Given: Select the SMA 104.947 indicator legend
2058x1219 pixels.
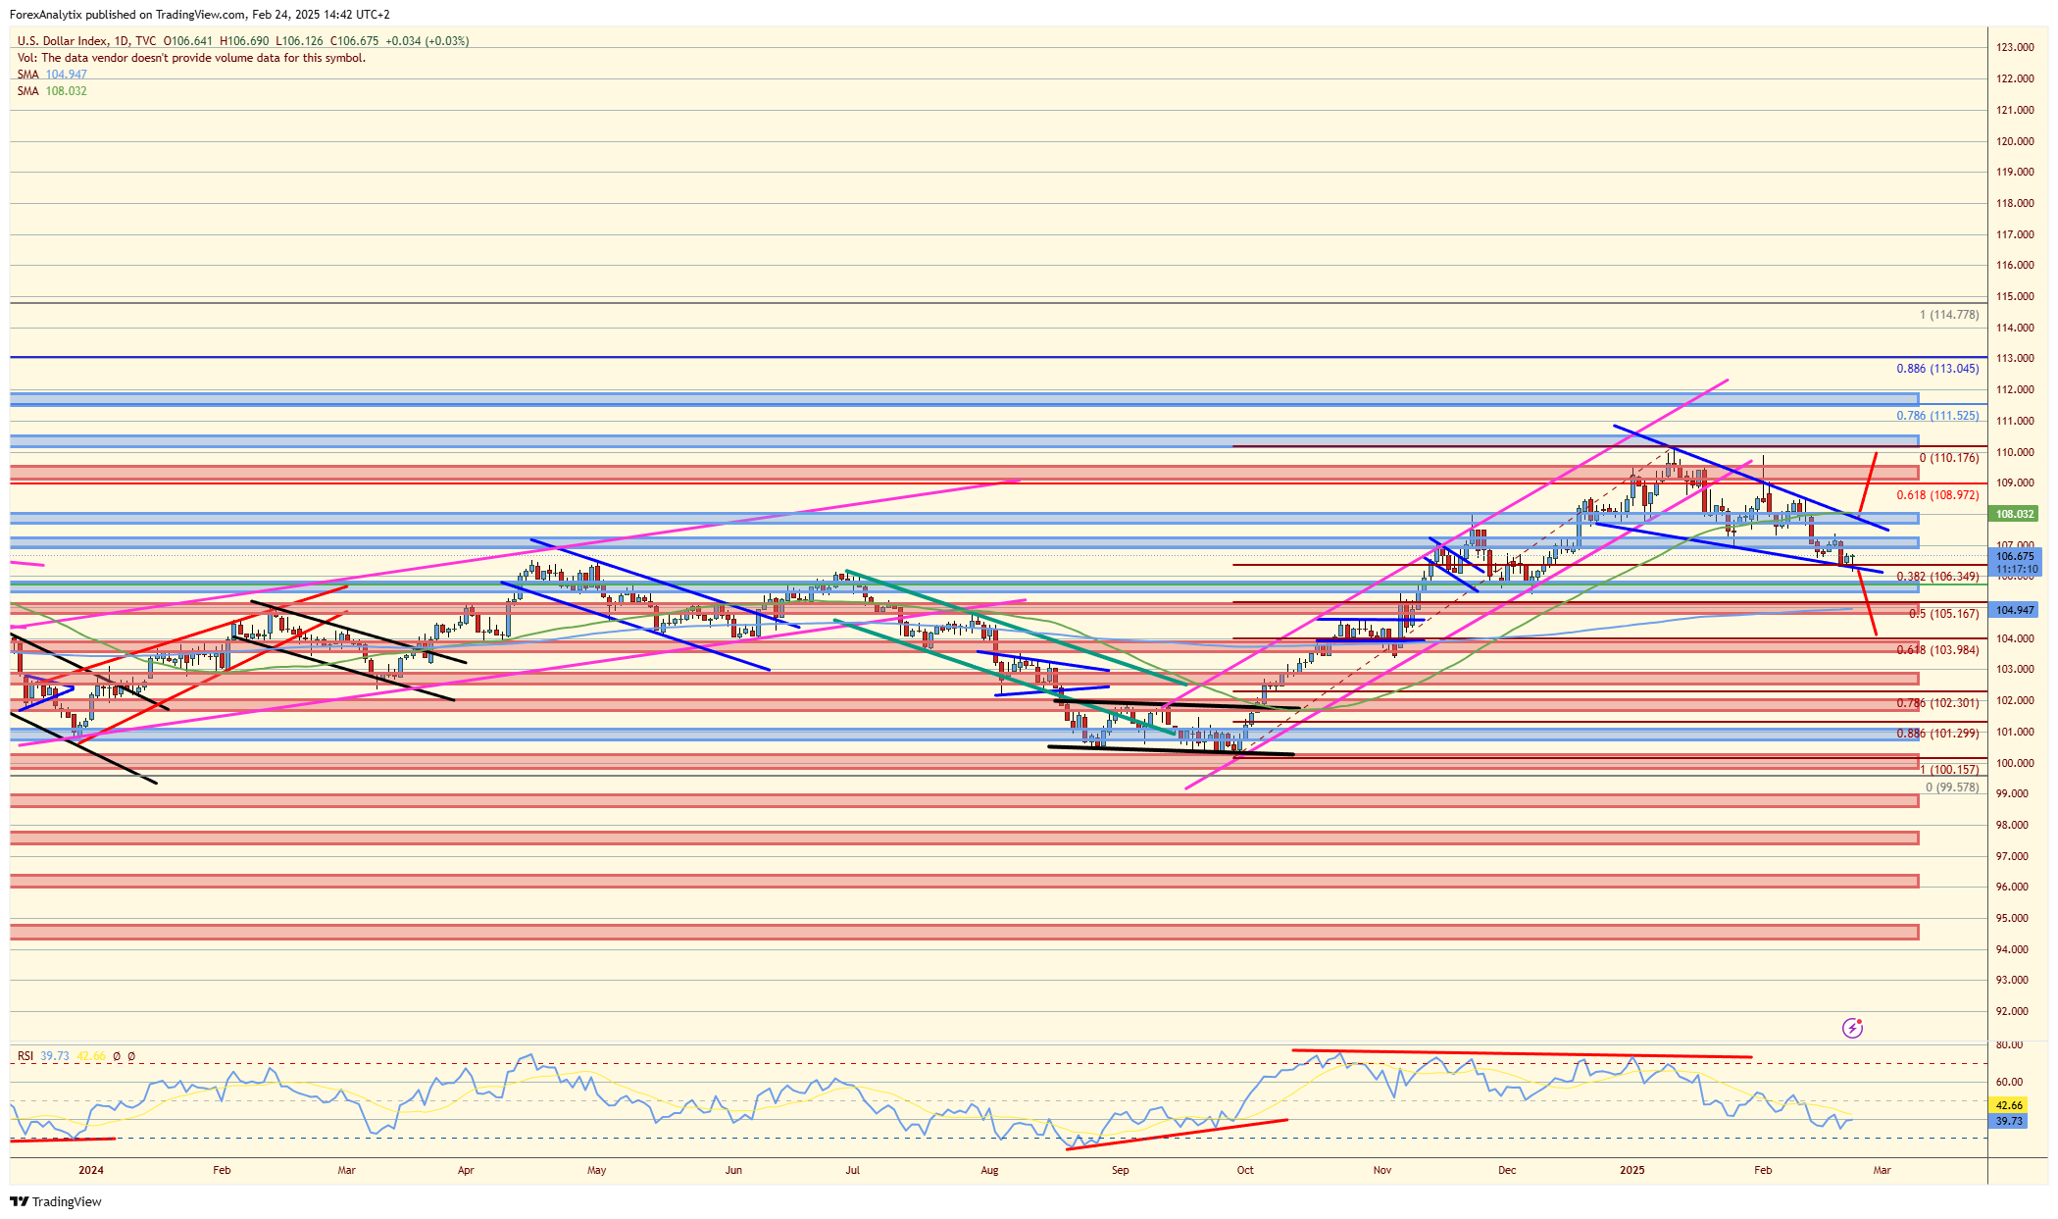Looking at the screenshot, I should (52, 75).
